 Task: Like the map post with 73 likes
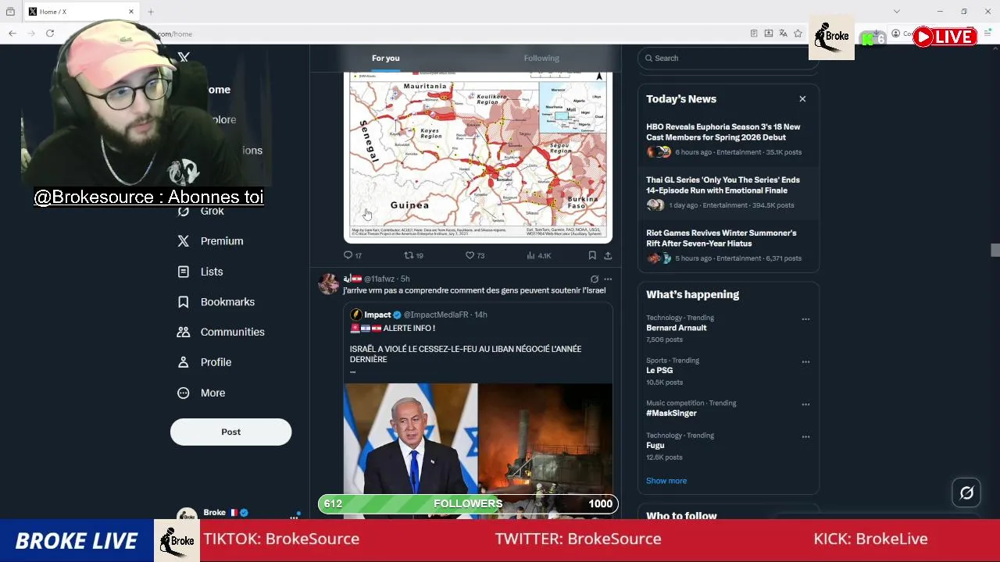coord(475,255)
